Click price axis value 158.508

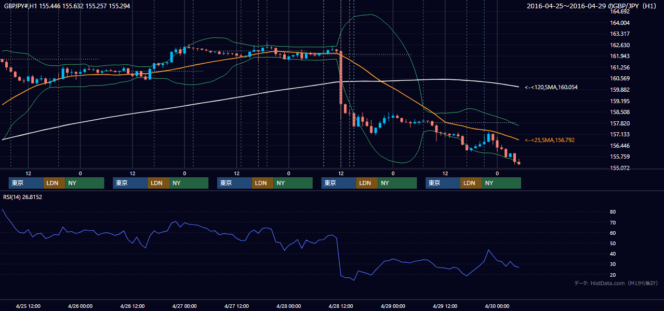[620, 112]
